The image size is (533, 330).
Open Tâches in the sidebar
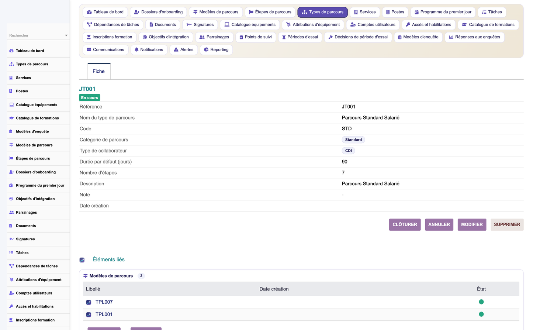pyautogui.click(x=38, y=253)
